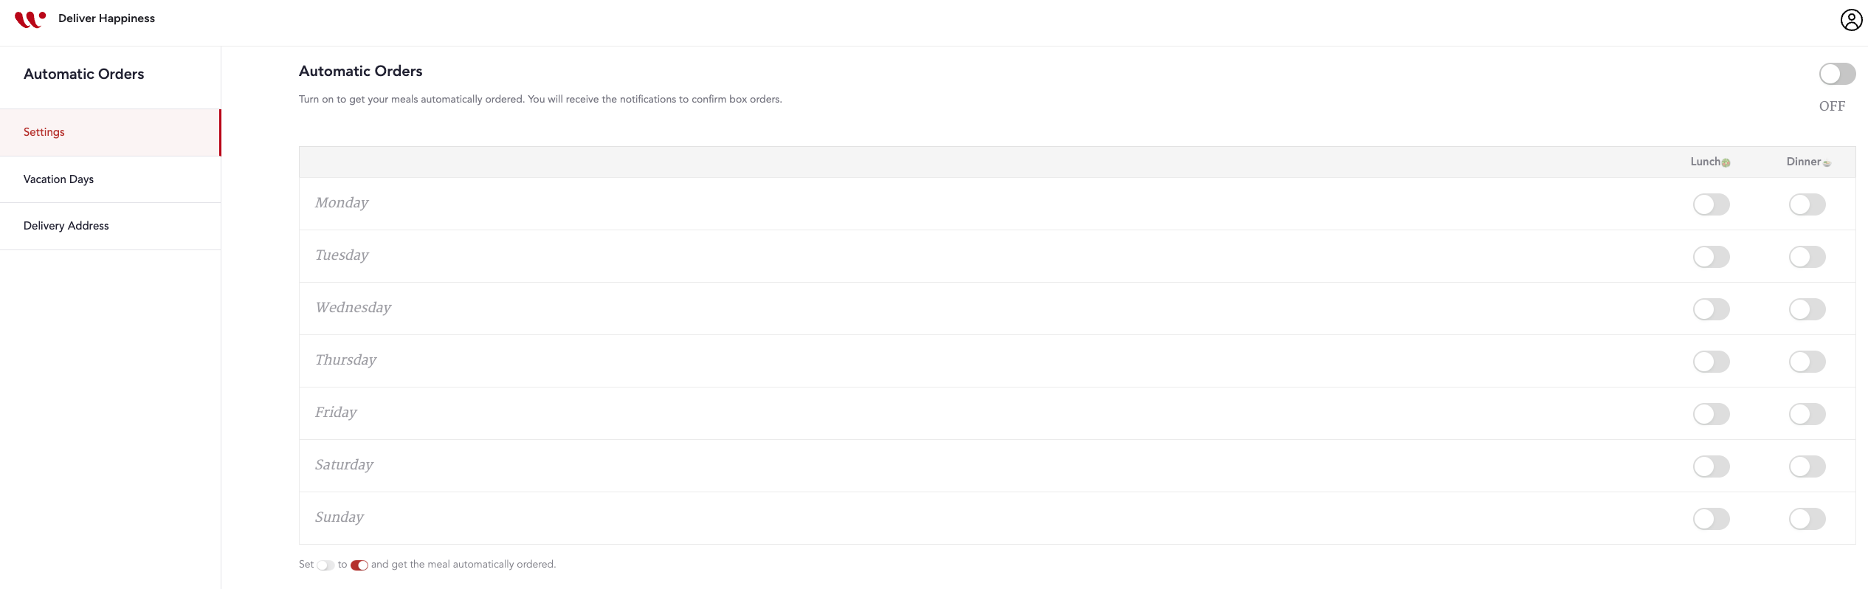This screenshot has width=1868, height=589.
Task: Turn on Friday dinner toggle
Action: point(1807,414)
